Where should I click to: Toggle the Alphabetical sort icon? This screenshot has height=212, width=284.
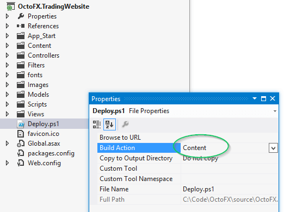click(109, 124)
